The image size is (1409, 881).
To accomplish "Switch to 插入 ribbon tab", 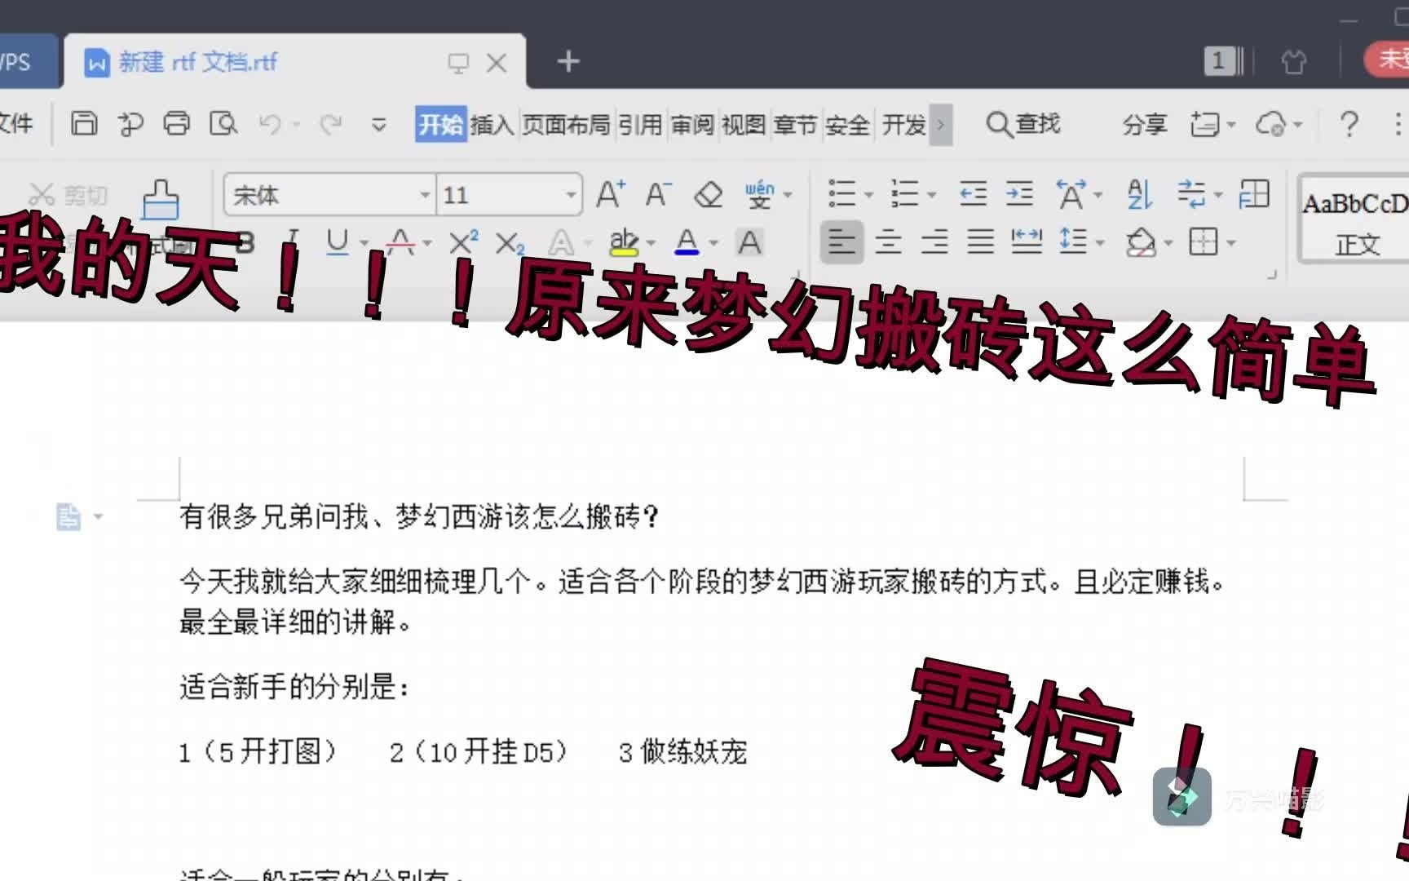I will [492, 125].
